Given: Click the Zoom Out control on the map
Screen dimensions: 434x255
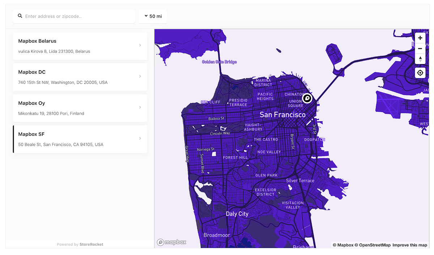Looking at the screenshot, I should pyautogui.click(x=420, y=48).
